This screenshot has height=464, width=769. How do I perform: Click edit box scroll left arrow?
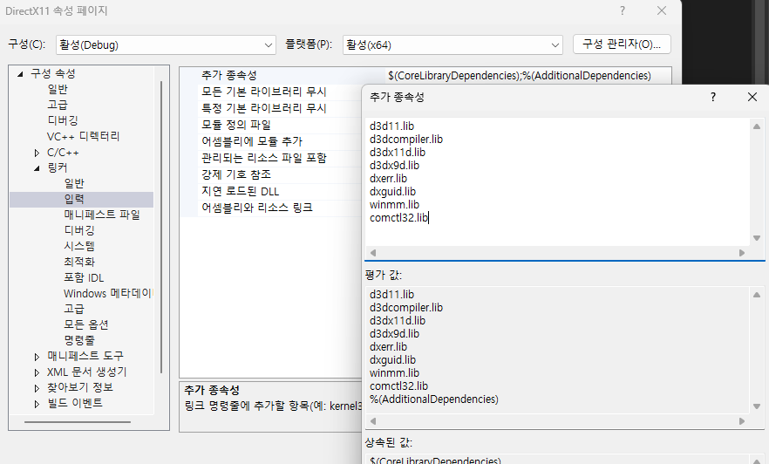click(373, 253)
